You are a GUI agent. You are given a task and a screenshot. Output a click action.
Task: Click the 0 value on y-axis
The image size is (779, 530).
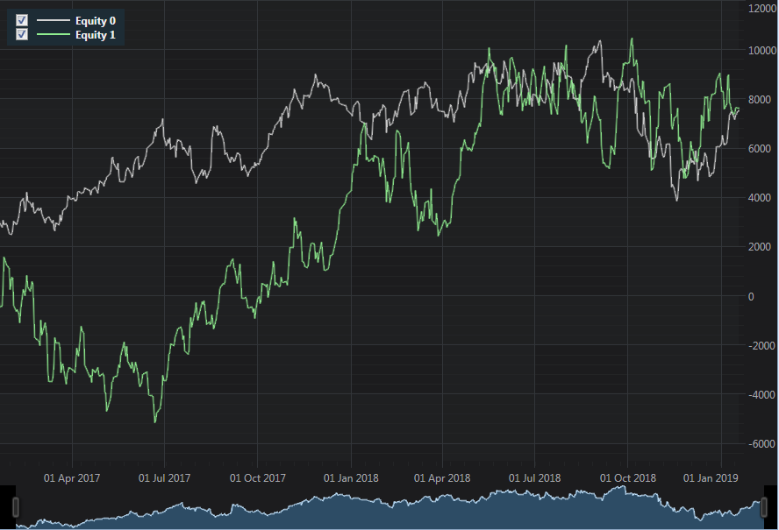(x=751, y=297)
